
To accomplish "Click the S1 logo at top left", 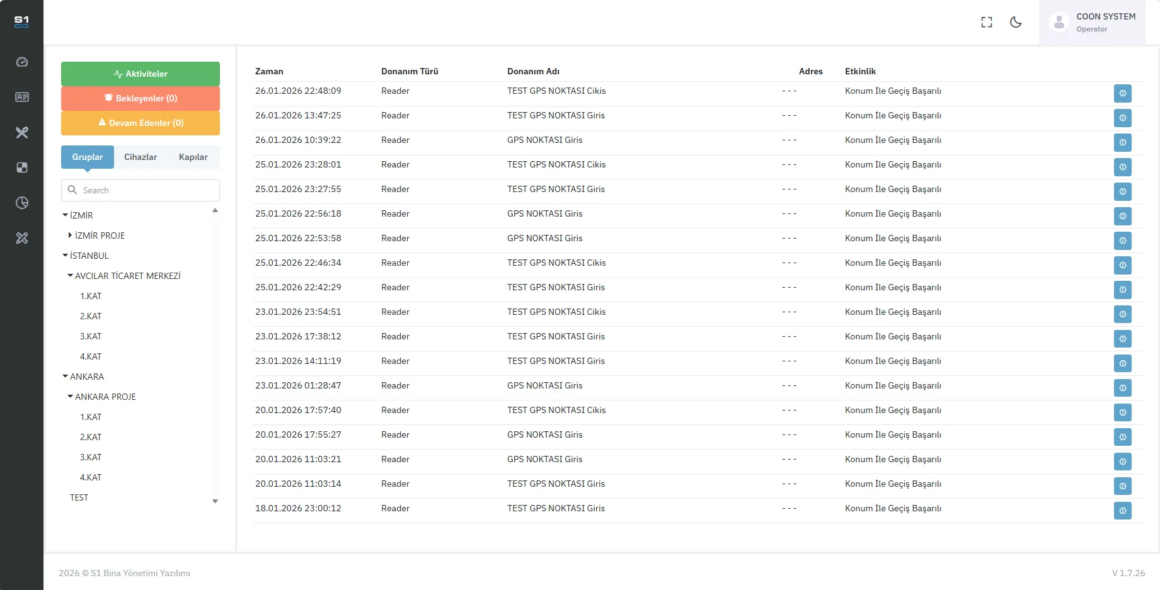I will (21, 21).
